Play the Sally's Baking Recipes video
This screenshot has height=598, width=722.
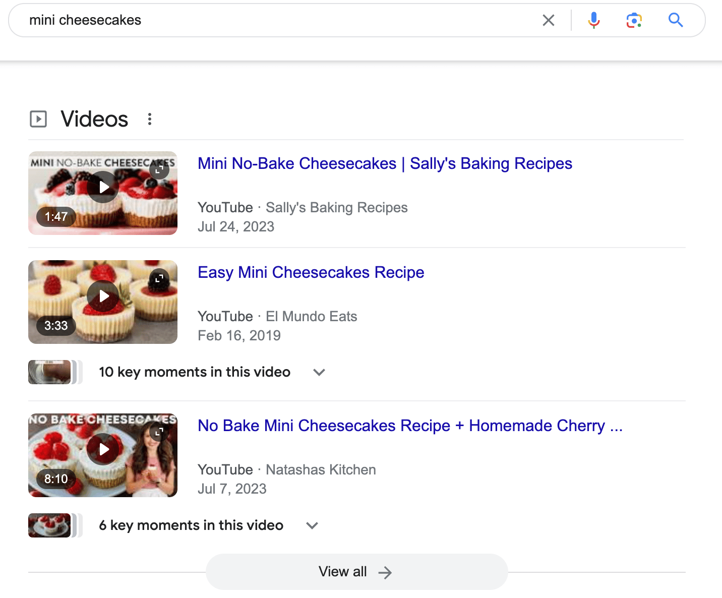[x=103, y=187]
